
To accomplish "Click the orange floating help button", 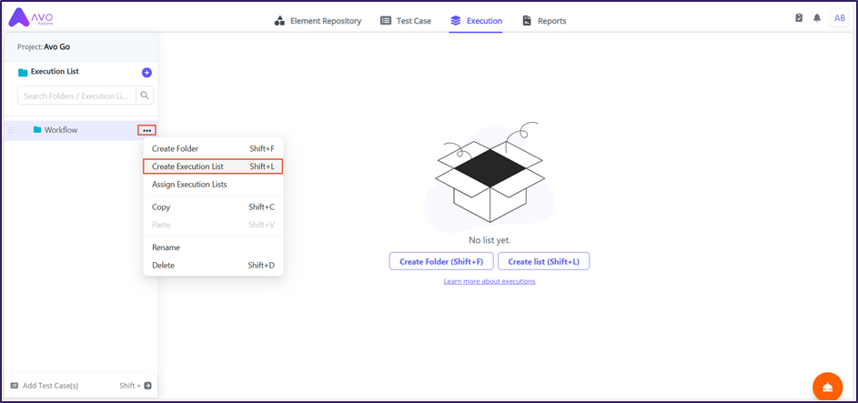I will point(826,387).
